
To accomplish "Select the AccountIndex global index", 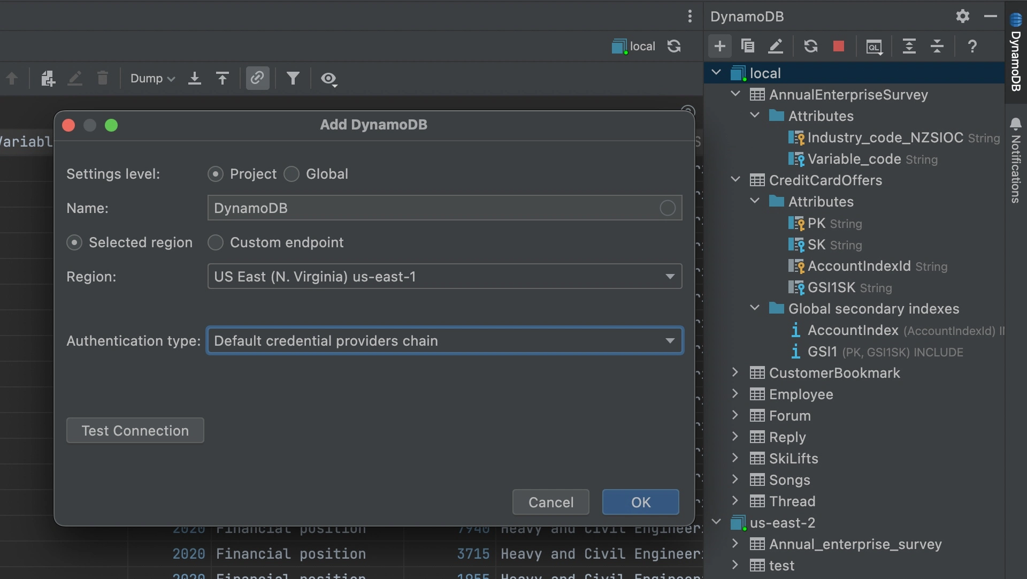I will tap(853, 330).
